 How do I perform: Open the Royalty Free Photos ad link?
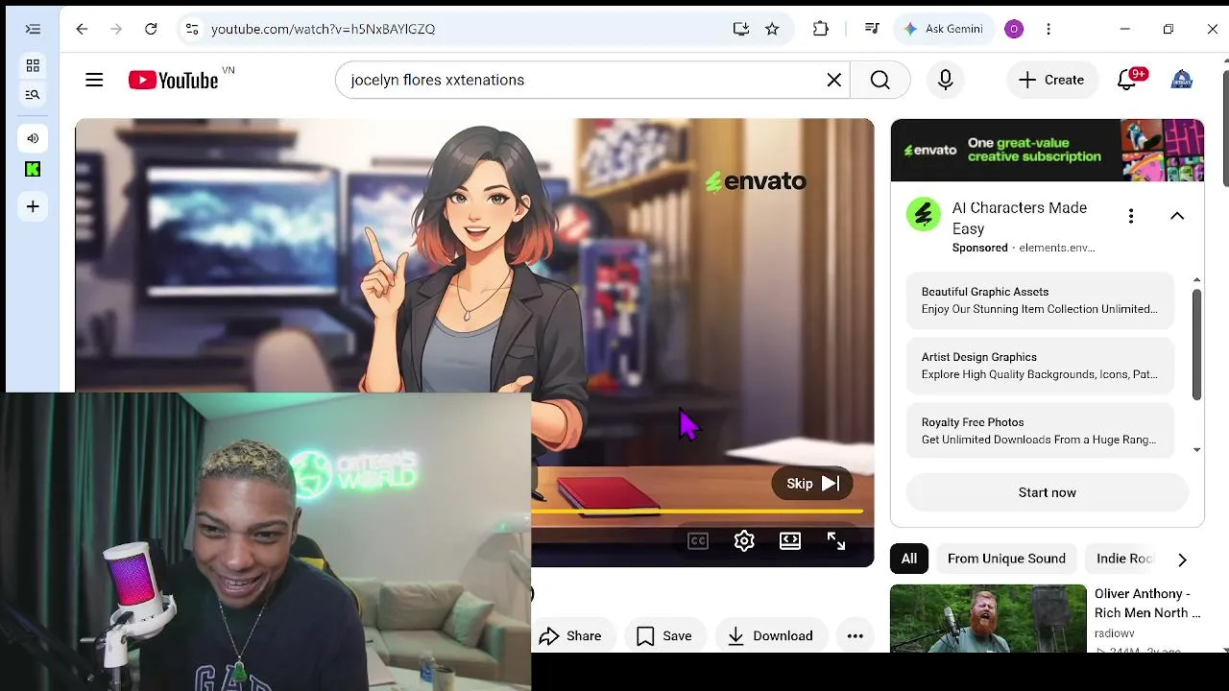1040,431
